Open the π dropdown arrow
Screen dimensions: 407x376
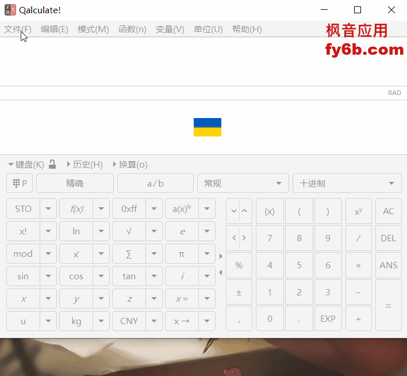[x=207, y=253]
